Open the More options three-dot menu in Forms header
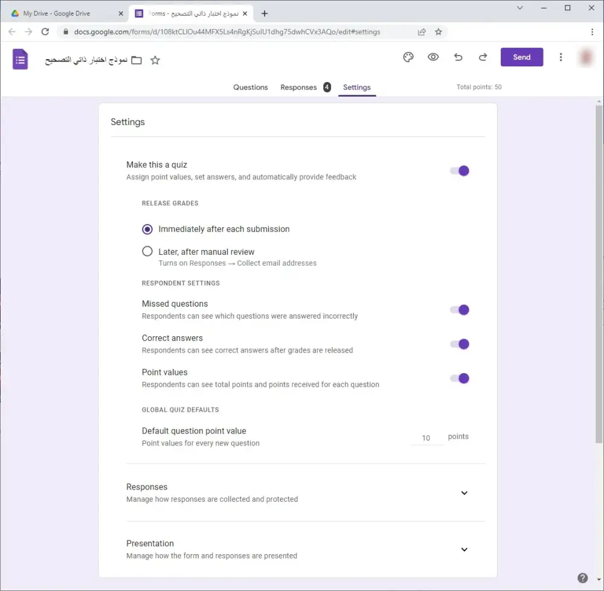This screenshot has height=591, width=604. click(x=561, y=57)
